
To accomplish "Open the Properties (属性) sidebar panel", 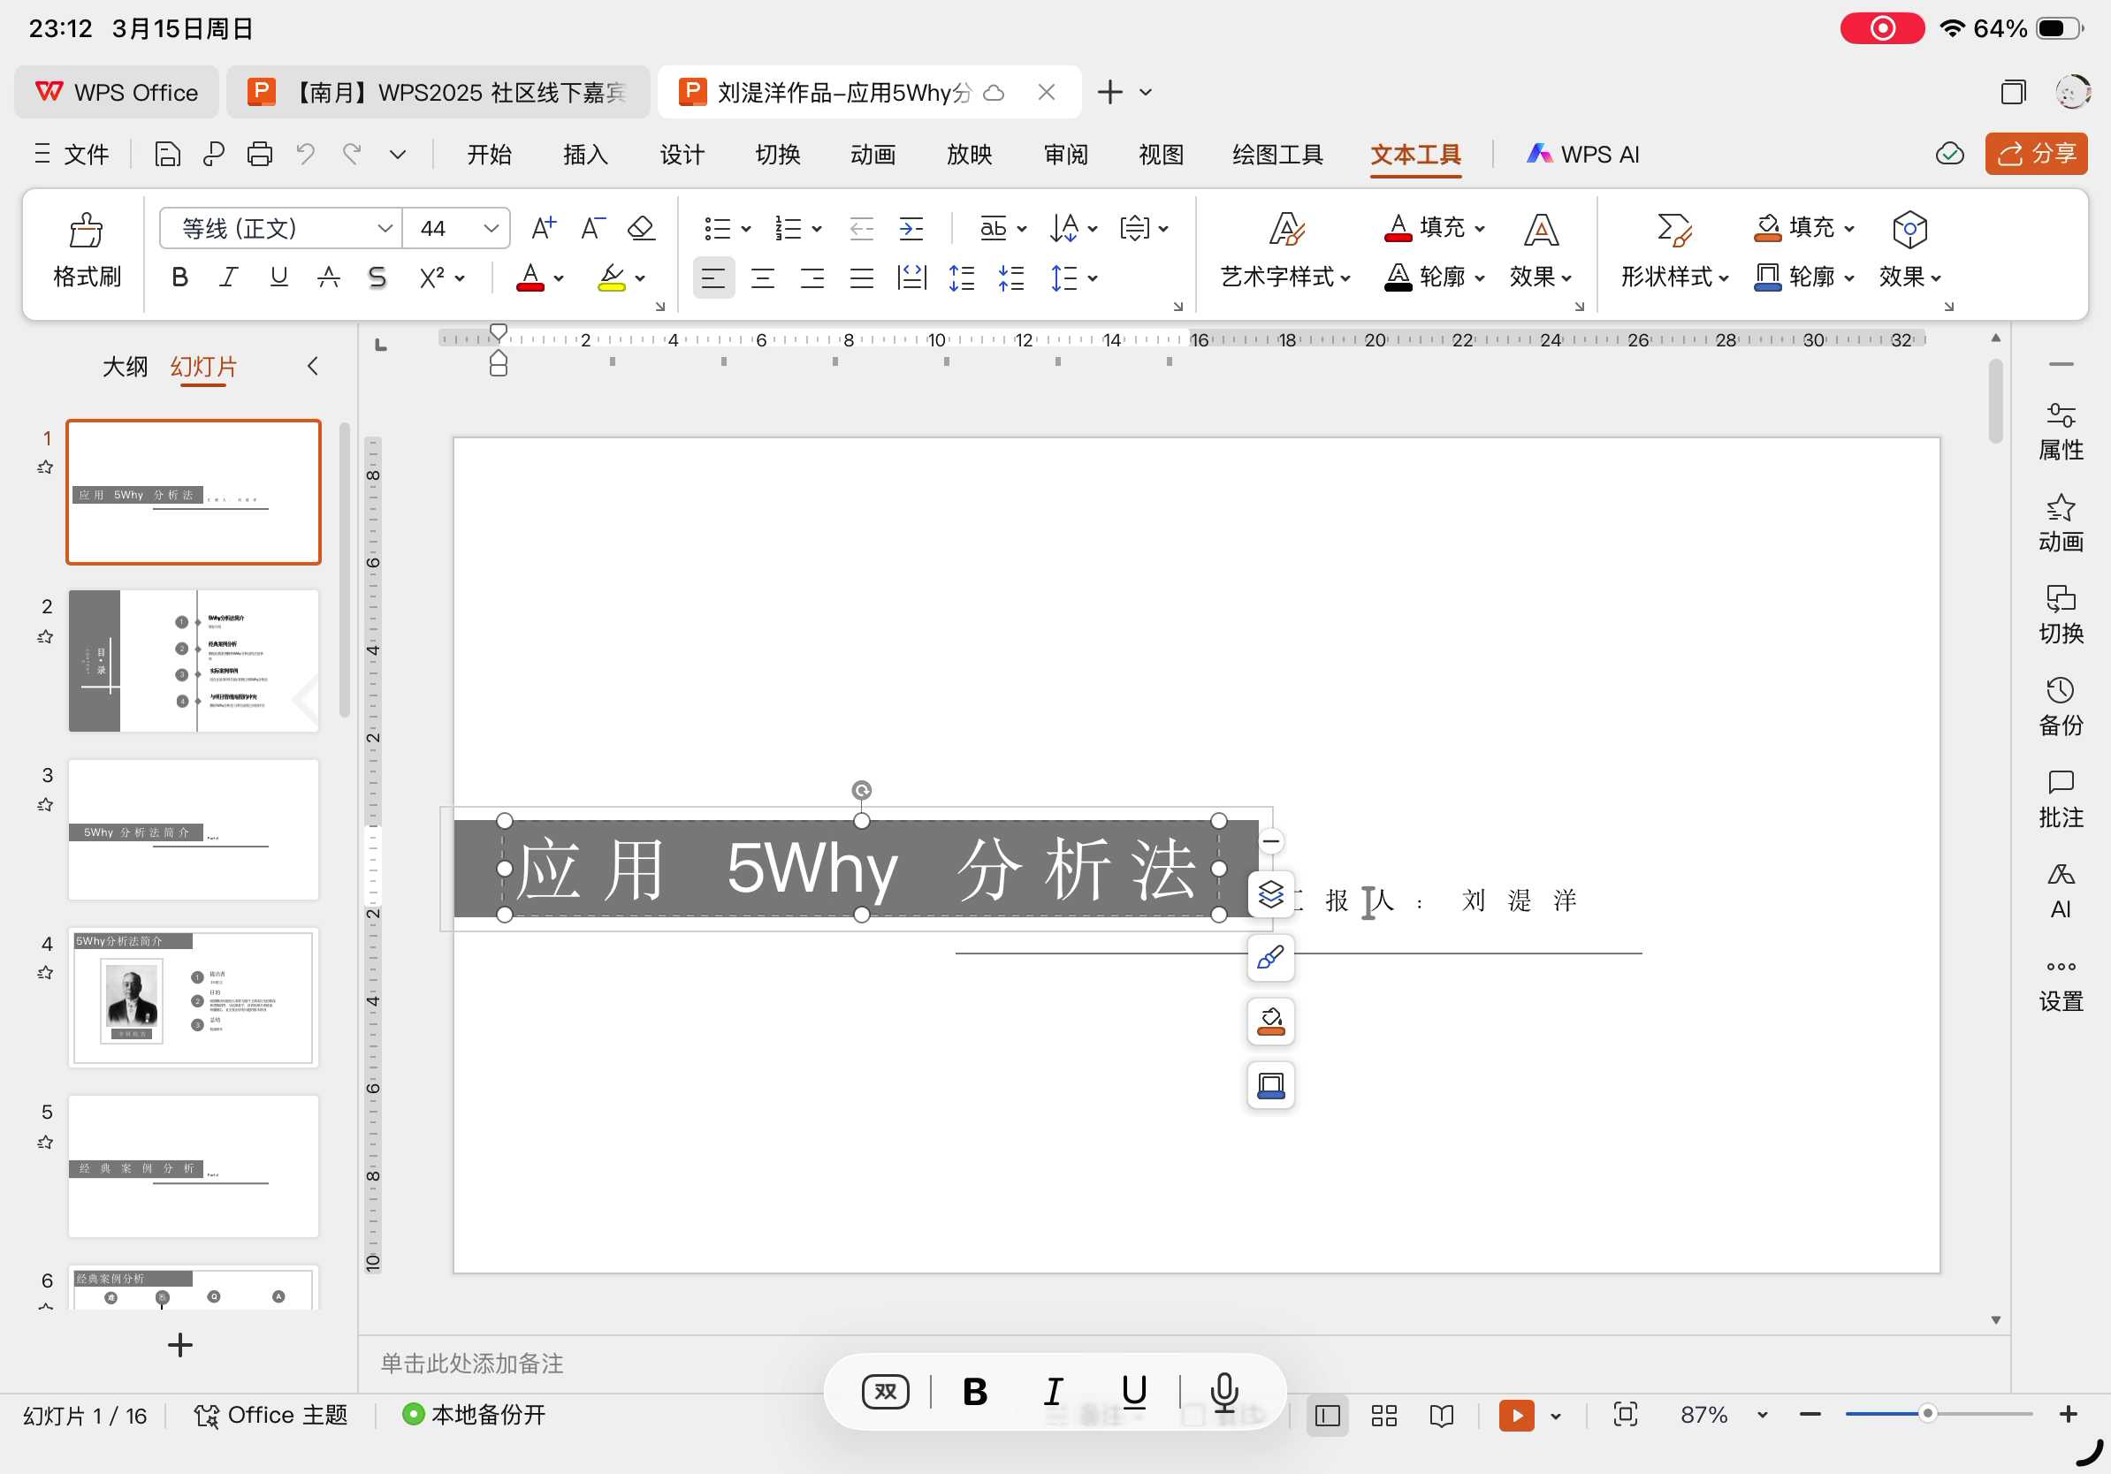I will (x=2061, y=431).
